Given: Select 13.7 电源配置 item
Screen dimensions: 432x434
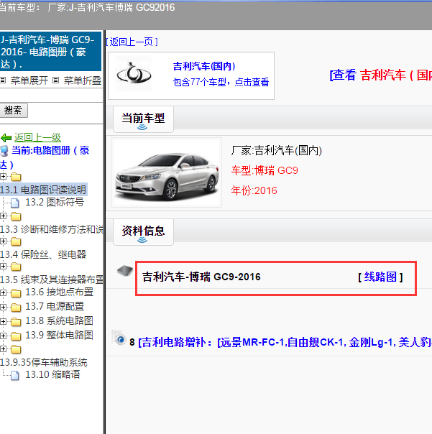Looking at the screenshot, I should 55,306.
